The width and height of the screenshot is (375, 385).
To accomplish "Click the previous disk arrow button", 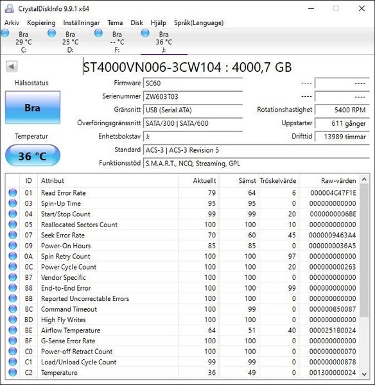I will [x=12, y=67].
